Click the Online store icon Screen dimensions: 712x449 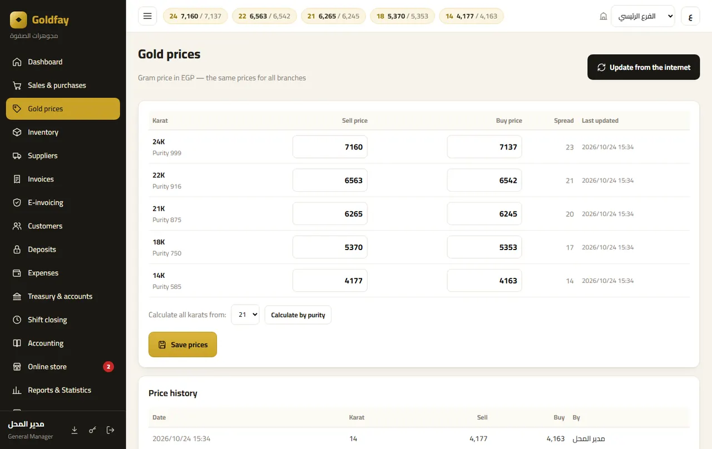[17, 367]
